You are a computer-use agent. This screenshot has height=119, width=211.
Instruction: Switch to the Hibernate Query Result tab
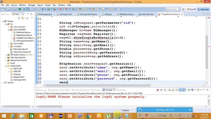coord(59,90)
